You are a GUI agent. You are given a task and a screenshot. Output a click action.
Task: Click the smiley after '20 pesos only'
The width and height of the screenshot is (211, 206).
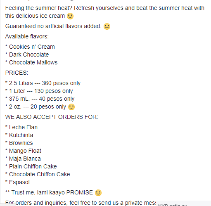pos(71,107)
